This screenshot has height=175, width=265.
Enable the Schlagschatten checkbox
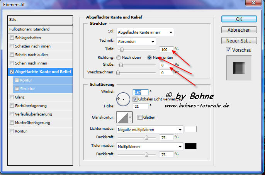pos(12,37)
